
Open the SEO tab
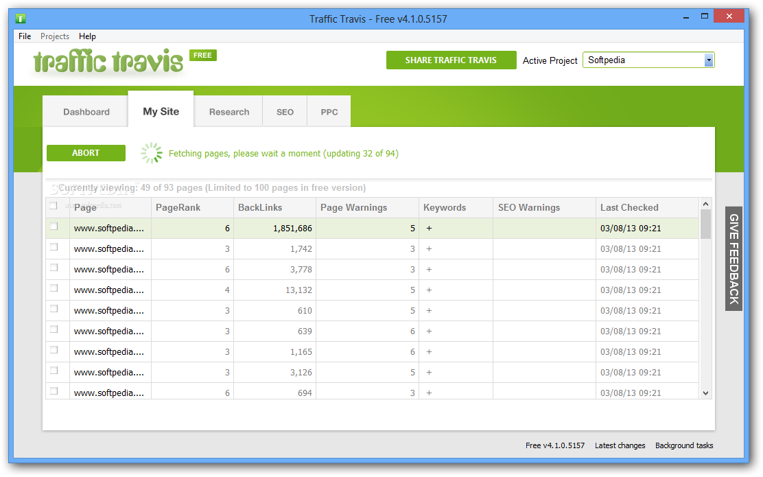285,112
